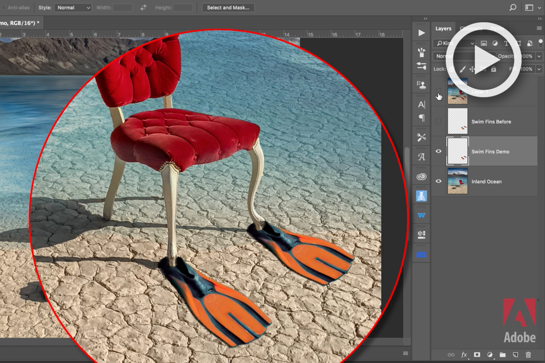545x363 pixels.
Task: Open the light-blue figure extension panel
Action: pos(421,196)
